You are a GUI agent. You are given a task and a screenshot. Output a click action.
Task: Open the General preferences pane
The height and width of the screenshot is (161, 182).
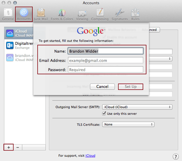tap(8, 15)
